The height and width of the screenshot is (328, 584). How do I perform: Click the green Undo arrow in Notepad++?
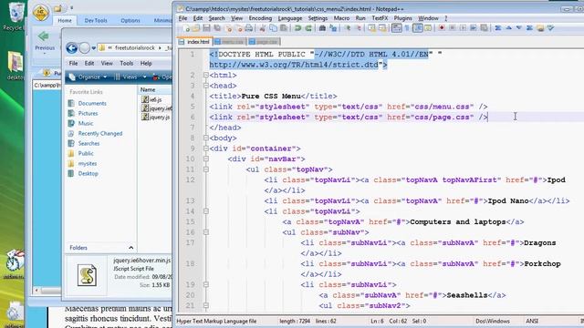tap(297, 28)
